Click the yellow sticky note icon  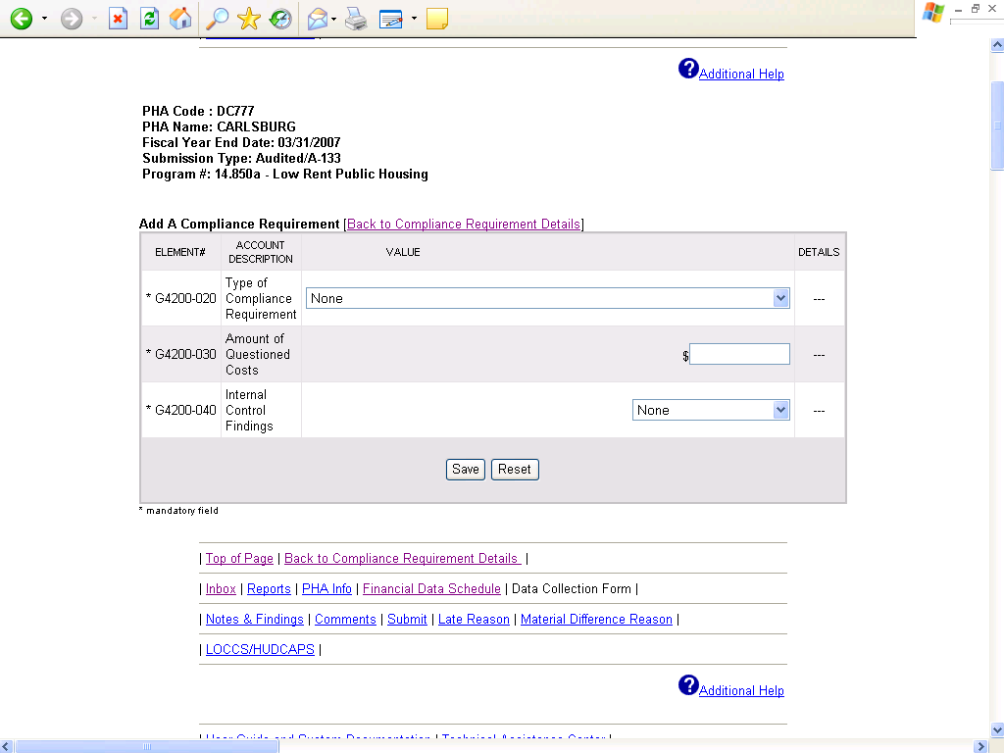click(x=437, y=19)
